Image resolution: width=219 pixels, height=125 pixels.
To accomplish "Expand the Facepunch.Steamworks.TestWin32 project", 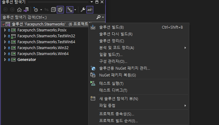I will click(x=5, y=36).
